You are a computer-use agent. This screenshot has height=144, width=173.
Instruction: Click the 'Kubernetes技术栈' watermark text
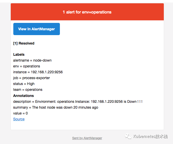[x=150, y=137]
